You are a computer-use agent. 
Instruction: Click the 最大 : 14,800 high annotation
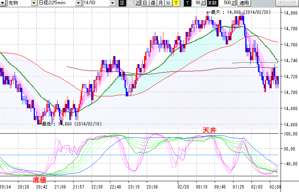[x=239, y=12]
